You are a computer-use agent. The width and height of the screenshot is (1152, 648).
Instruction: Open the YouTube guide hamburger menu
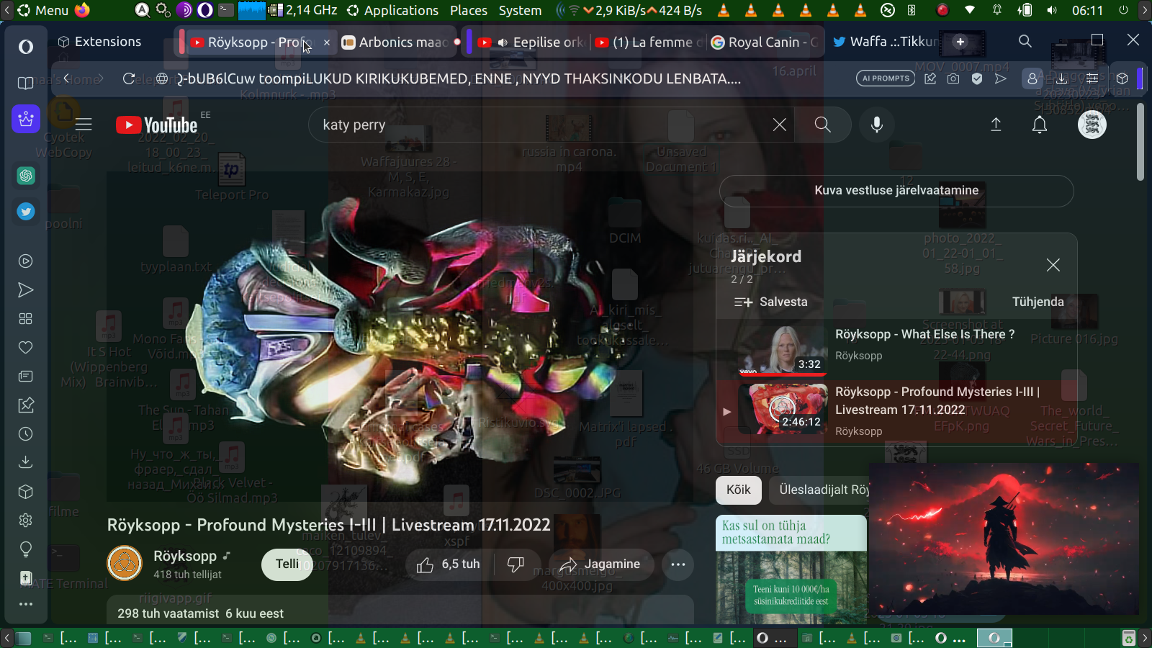pos(84,125)
